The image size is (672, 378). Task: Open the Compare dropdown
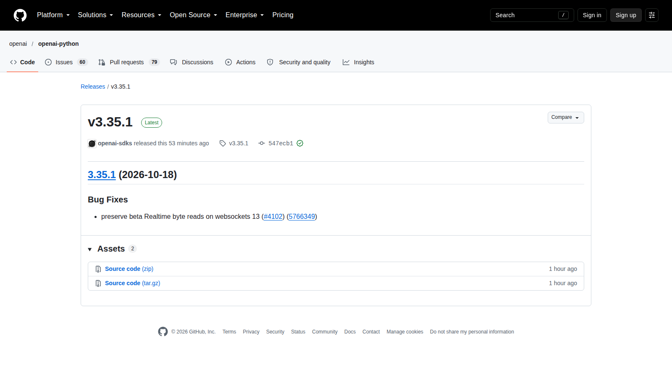(x=566, y=118)
